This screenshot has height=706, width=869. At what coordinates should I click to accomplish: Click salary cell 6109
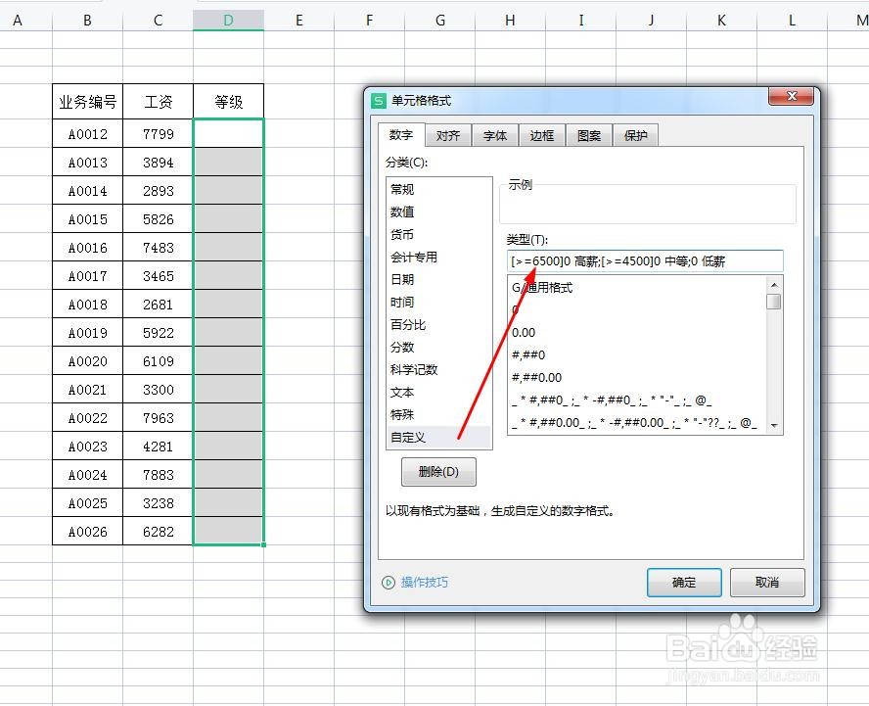pyautogui.click(x=158, y=361)
